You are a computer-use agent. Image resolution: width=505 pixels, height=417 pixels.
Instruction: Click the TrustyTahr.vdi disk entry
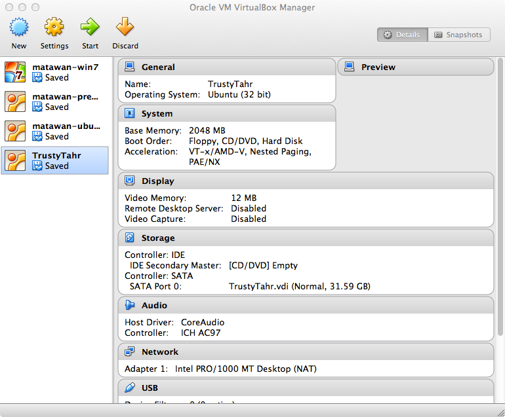coord(300,286)
